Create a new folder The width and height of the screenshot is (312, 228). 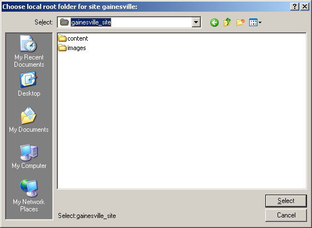[240, 22]
